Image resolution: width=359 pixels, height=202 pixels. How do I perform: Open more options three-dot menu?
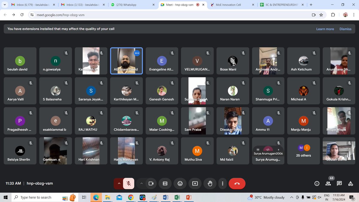(222, 183)
